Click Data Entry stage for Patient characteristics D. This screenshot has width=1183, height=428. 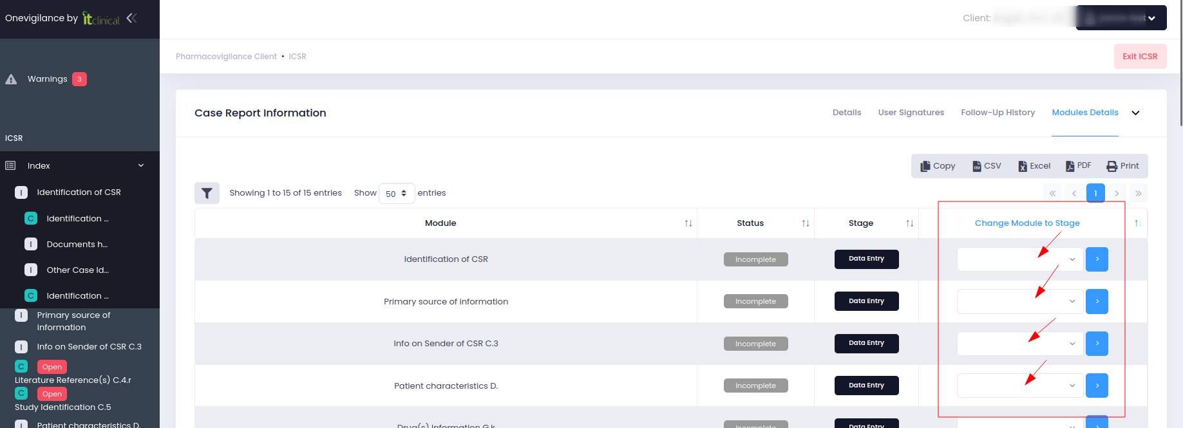coord(866,386)
